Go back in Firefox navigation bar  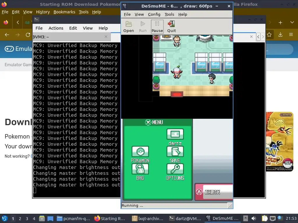pyautogui.click(x=7, y=35)
